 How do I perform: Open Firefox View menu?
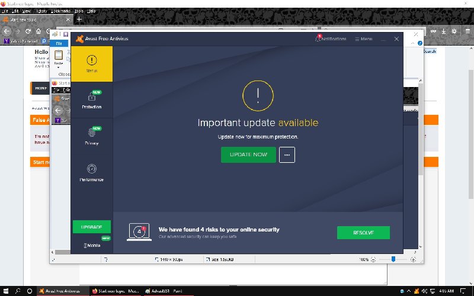(27, 11)
